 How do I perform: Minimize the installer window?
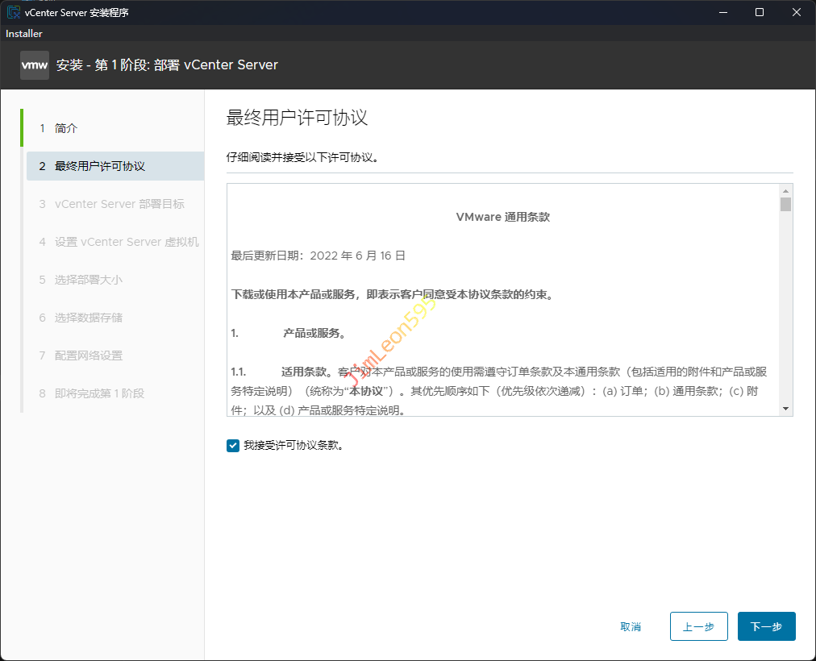point(722,12)
